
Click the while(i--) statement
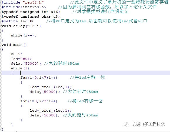tap(24, 35)
